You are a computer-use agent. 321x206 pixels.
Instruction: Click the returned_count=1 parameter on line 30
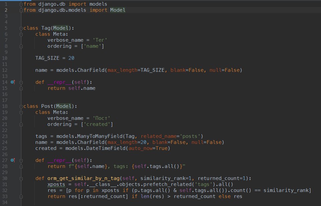tap(222, 178)
